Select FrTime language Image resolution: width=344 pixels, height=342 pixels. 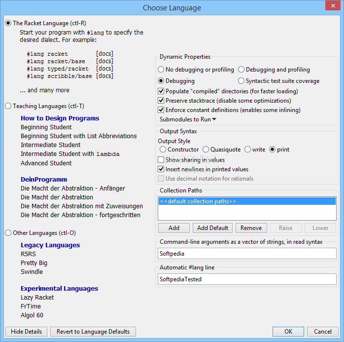pos(31,306)
